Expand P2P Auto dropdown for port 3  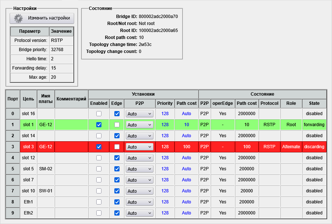pos(139,147)
